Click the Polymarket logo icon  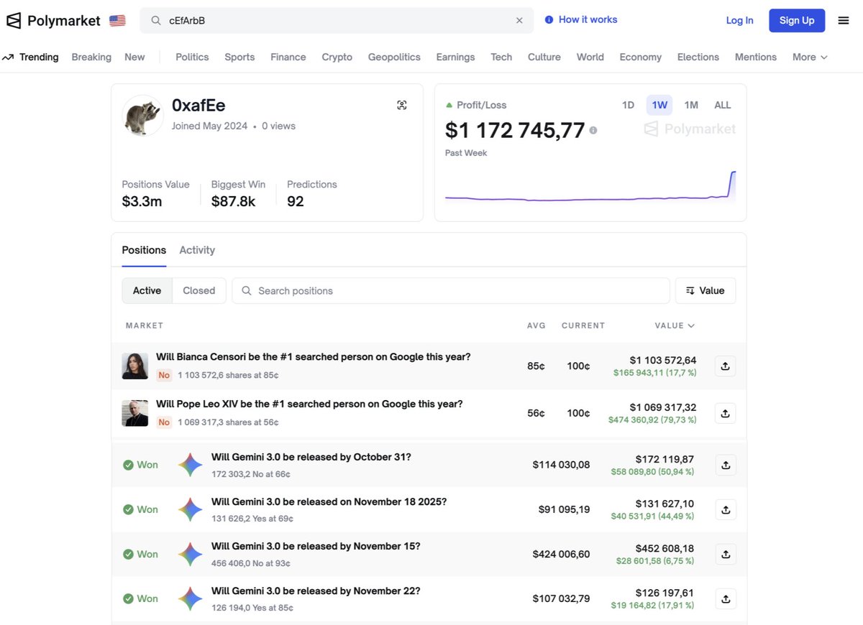pos(14,21)
